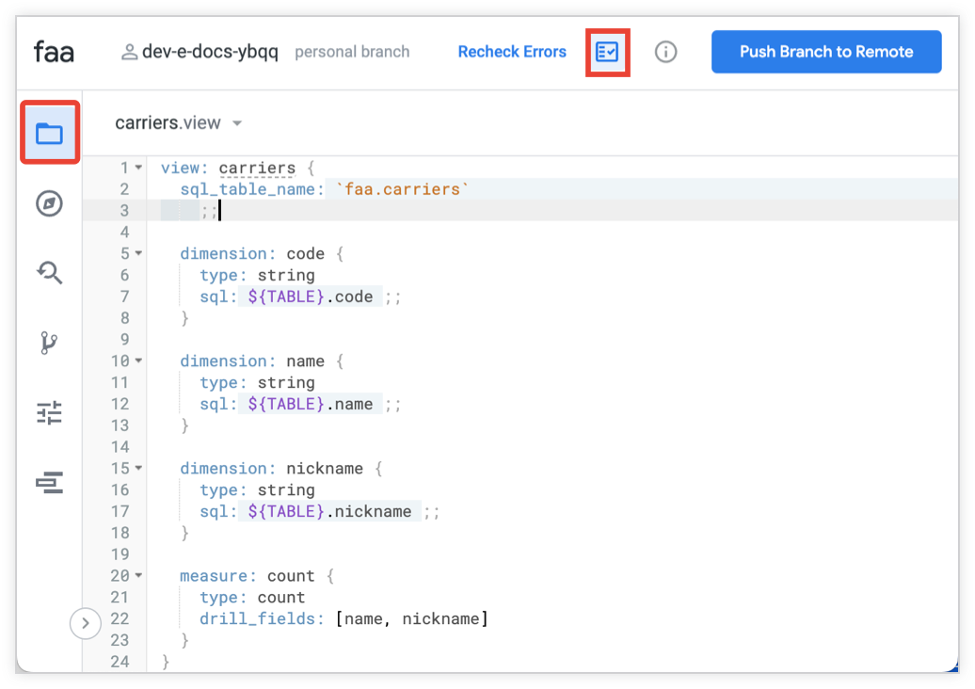Collapse the dimension: name fold on line 10

(139, 361)
